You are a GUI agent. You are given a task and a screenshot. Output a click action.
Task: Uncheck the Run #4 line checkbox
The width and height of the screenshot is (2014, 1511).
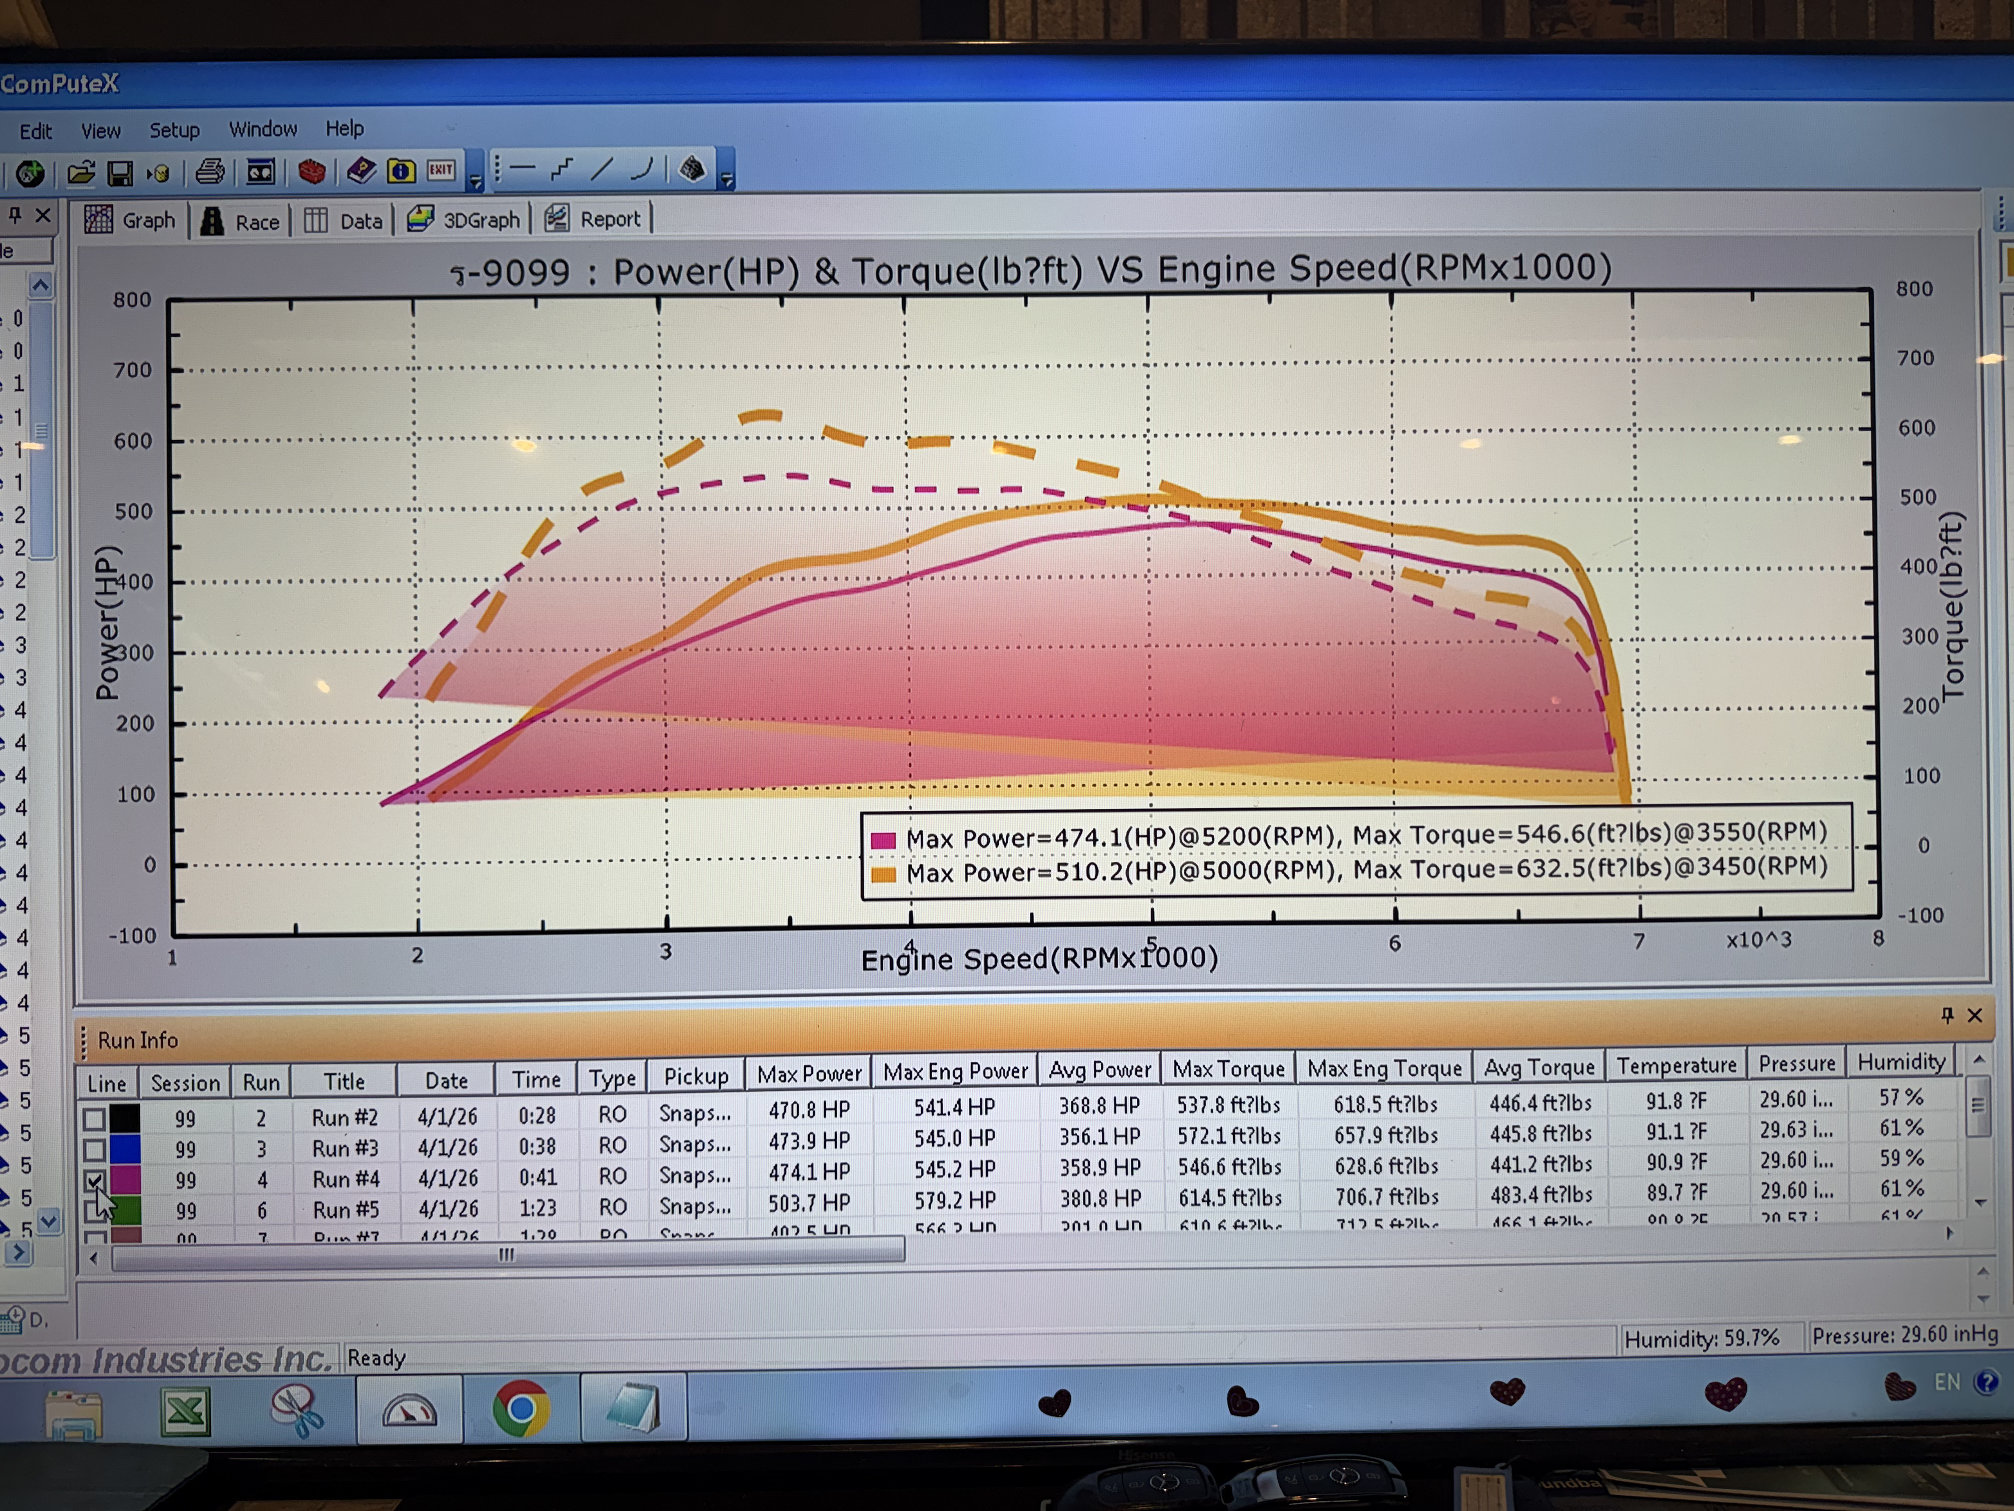94,1180
